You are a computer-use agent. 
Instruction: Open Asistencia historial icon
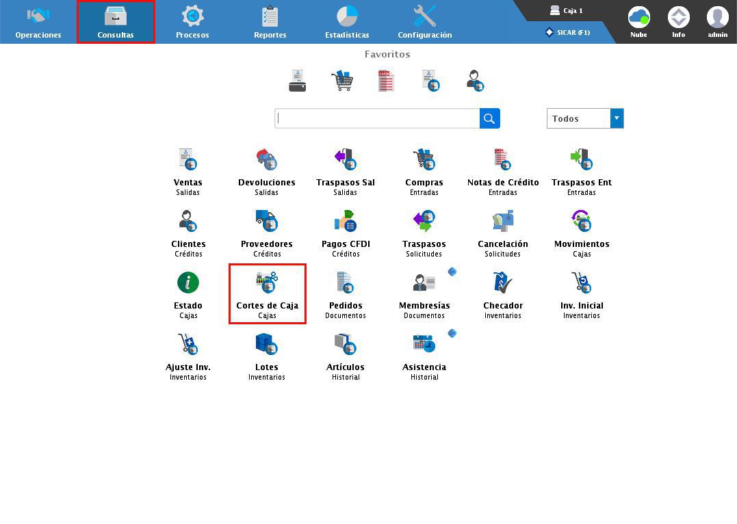(x=424, y=345)
